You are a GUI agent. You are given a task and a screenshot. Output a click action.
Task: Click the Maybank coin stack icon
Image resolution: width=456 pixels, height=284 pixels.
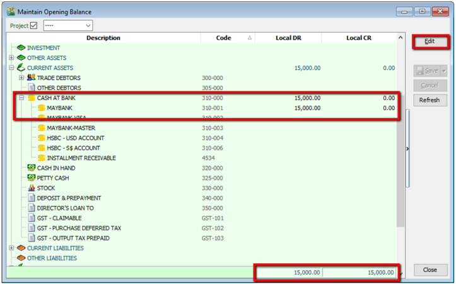tap(41, 108)
